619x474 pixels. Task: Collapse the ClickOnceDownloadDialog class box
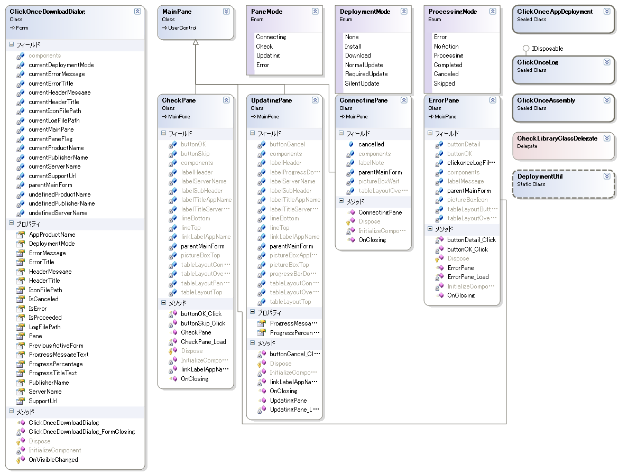(x=137, y=12)
